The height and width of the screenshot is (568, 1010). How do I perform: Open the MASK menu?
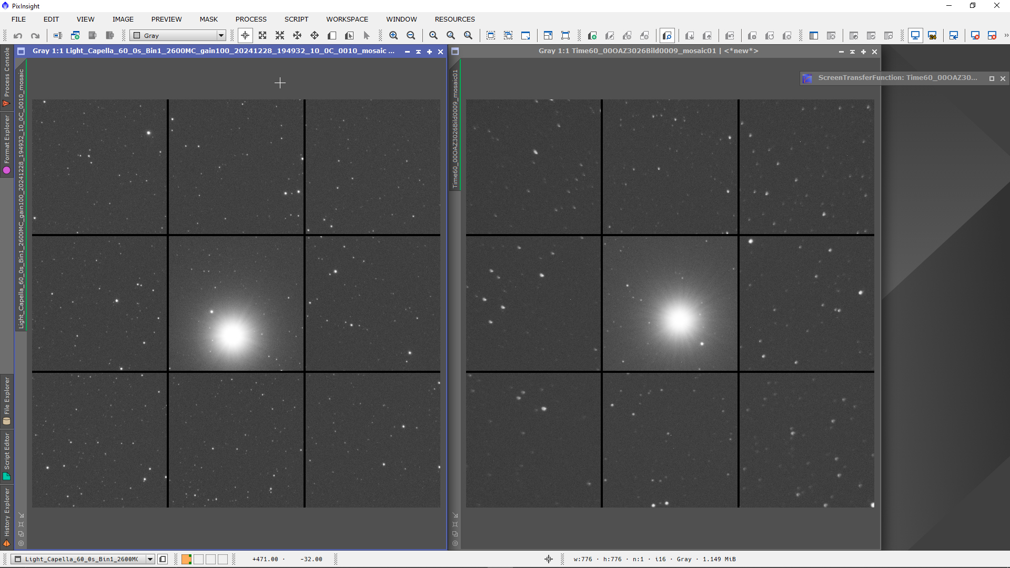point(209,19)
